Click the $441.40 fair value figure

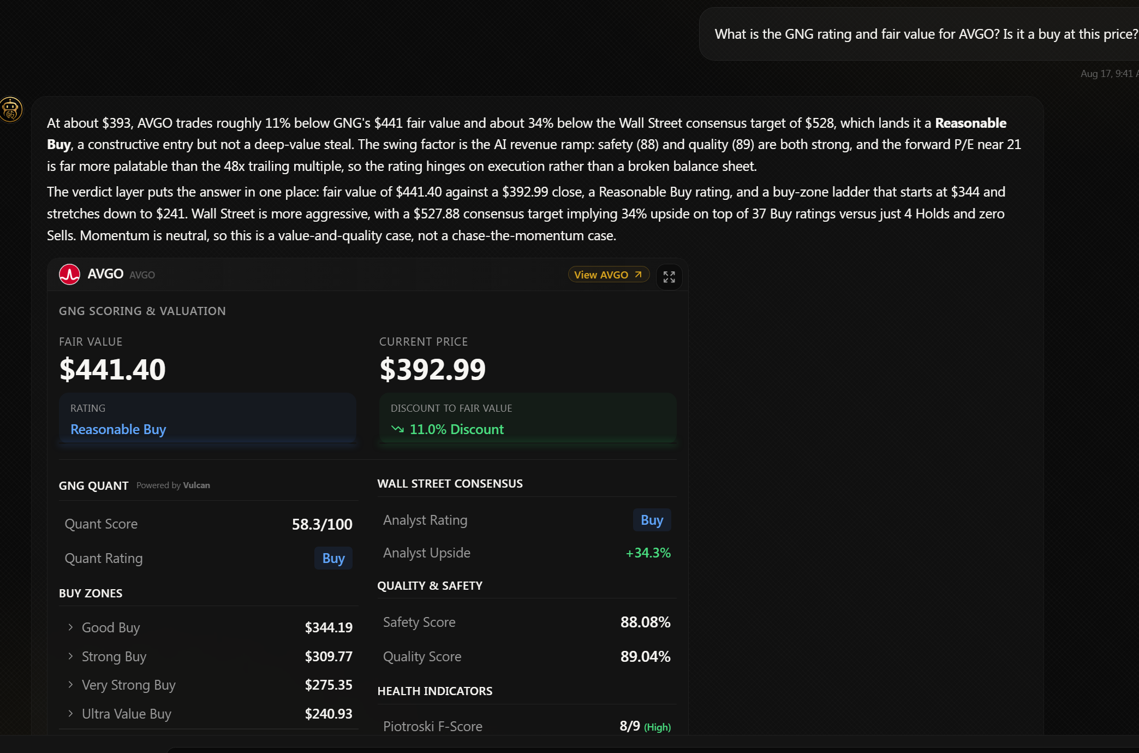(112, 369)
